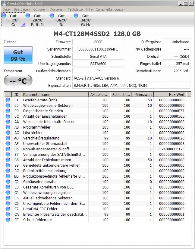Click status icon for Befehlszeitüberschreitung

8,171
